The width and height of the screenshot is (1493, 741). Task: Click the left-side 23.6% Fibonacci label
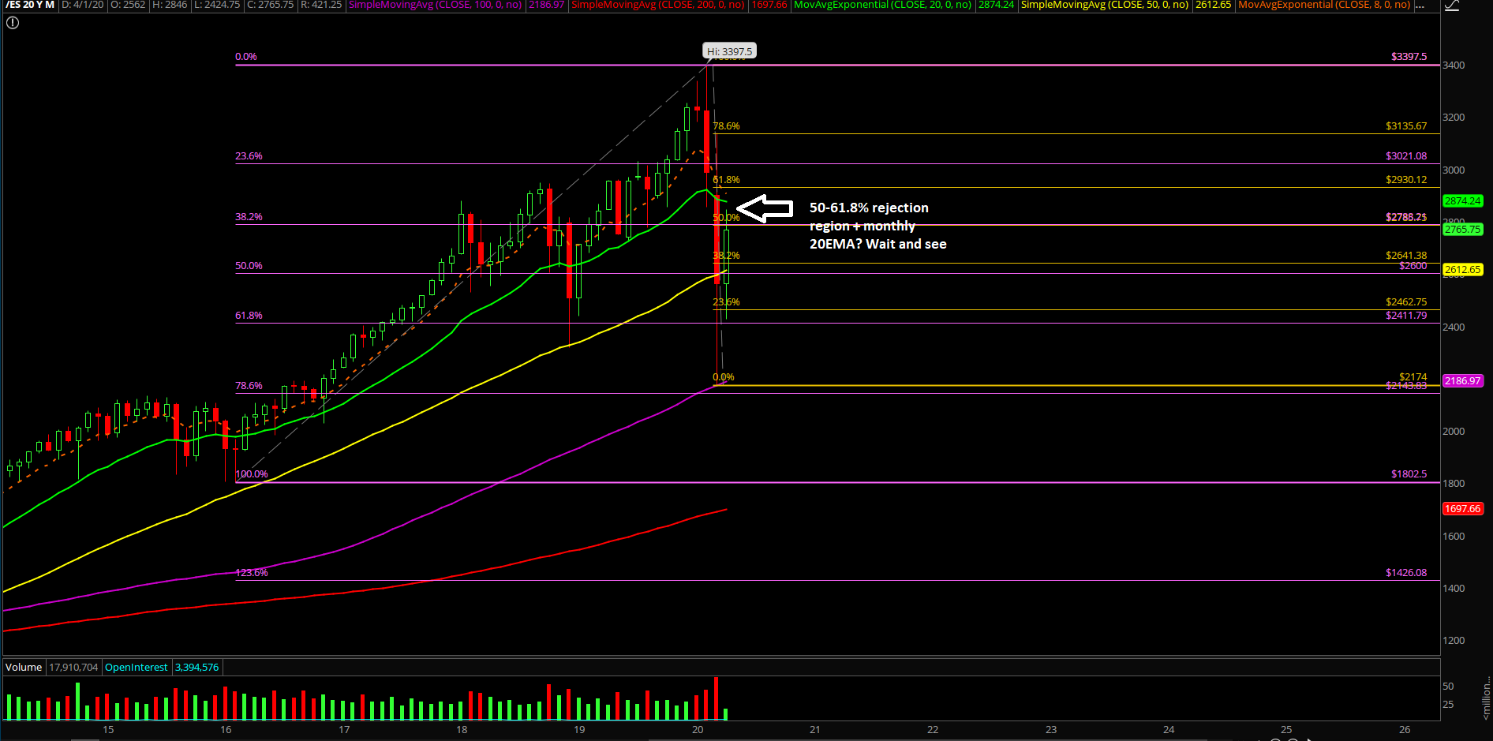click(x=249, y=156)
